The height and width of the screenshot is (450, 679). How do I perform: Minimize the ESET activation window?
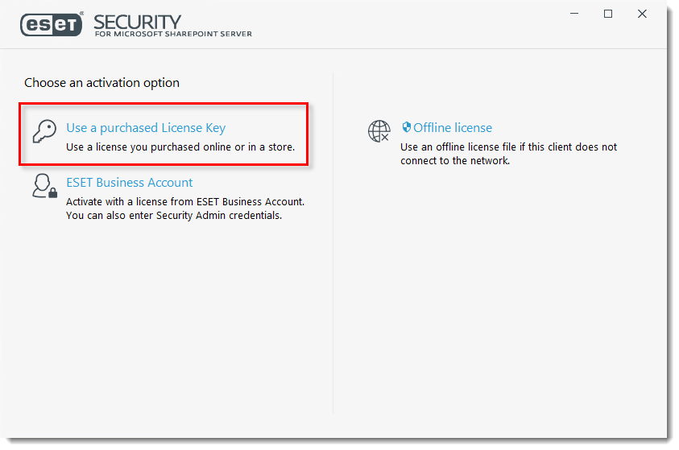(574, 14)
